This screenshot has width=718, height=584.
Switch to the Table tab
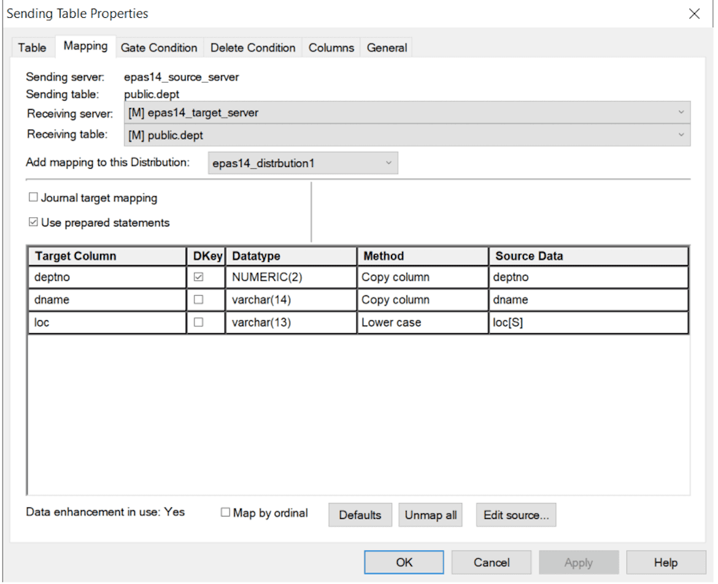coord(32,47)
